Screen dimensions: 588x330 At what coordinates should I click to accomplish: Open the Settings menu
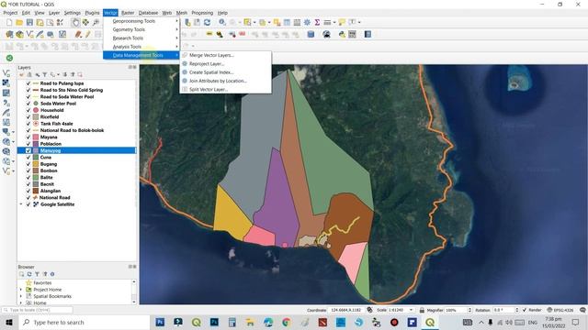coord(72,13)
